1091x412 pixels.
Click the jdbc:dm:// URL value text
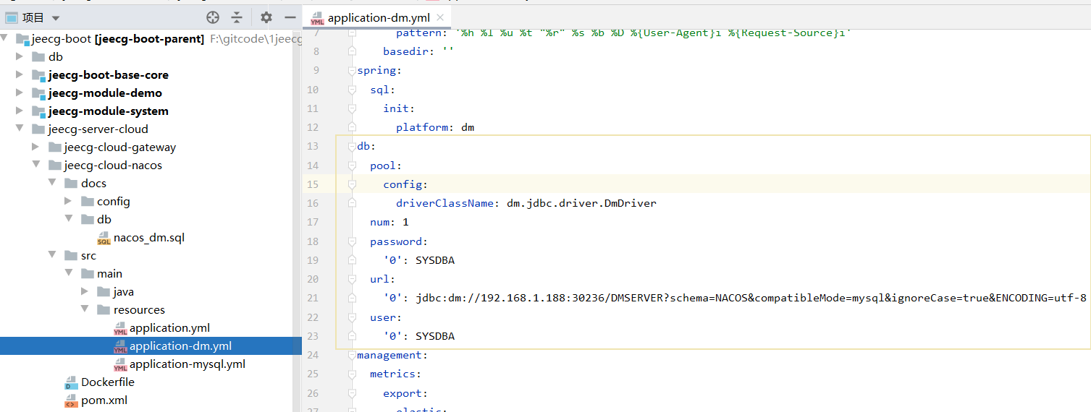[x=751, y=298]
